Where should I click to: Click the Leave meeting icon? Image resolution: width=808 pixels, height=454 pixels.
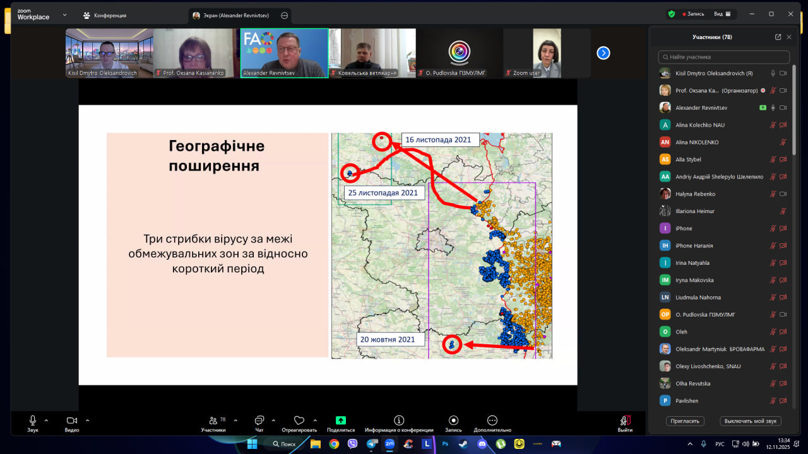tap(625, 421)
